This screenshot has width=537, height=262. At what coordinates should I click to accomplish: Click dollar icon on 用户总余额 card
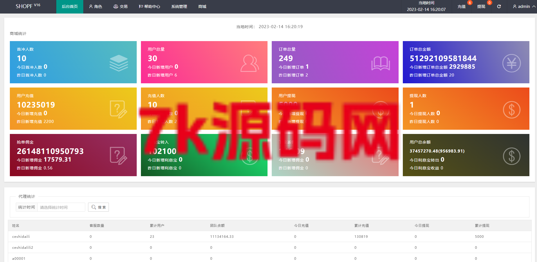point(511,156)
